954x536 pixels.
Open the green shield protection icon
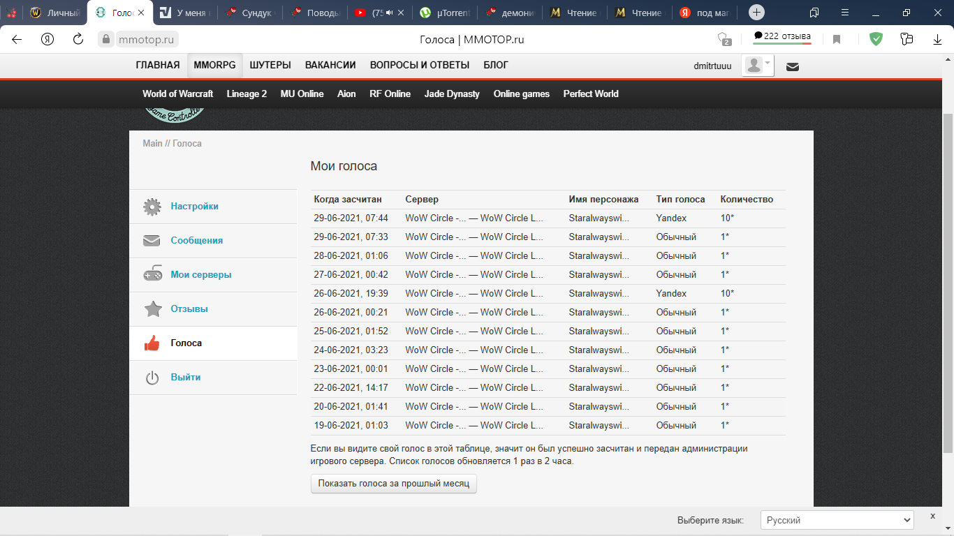click(x=876, y=39)
